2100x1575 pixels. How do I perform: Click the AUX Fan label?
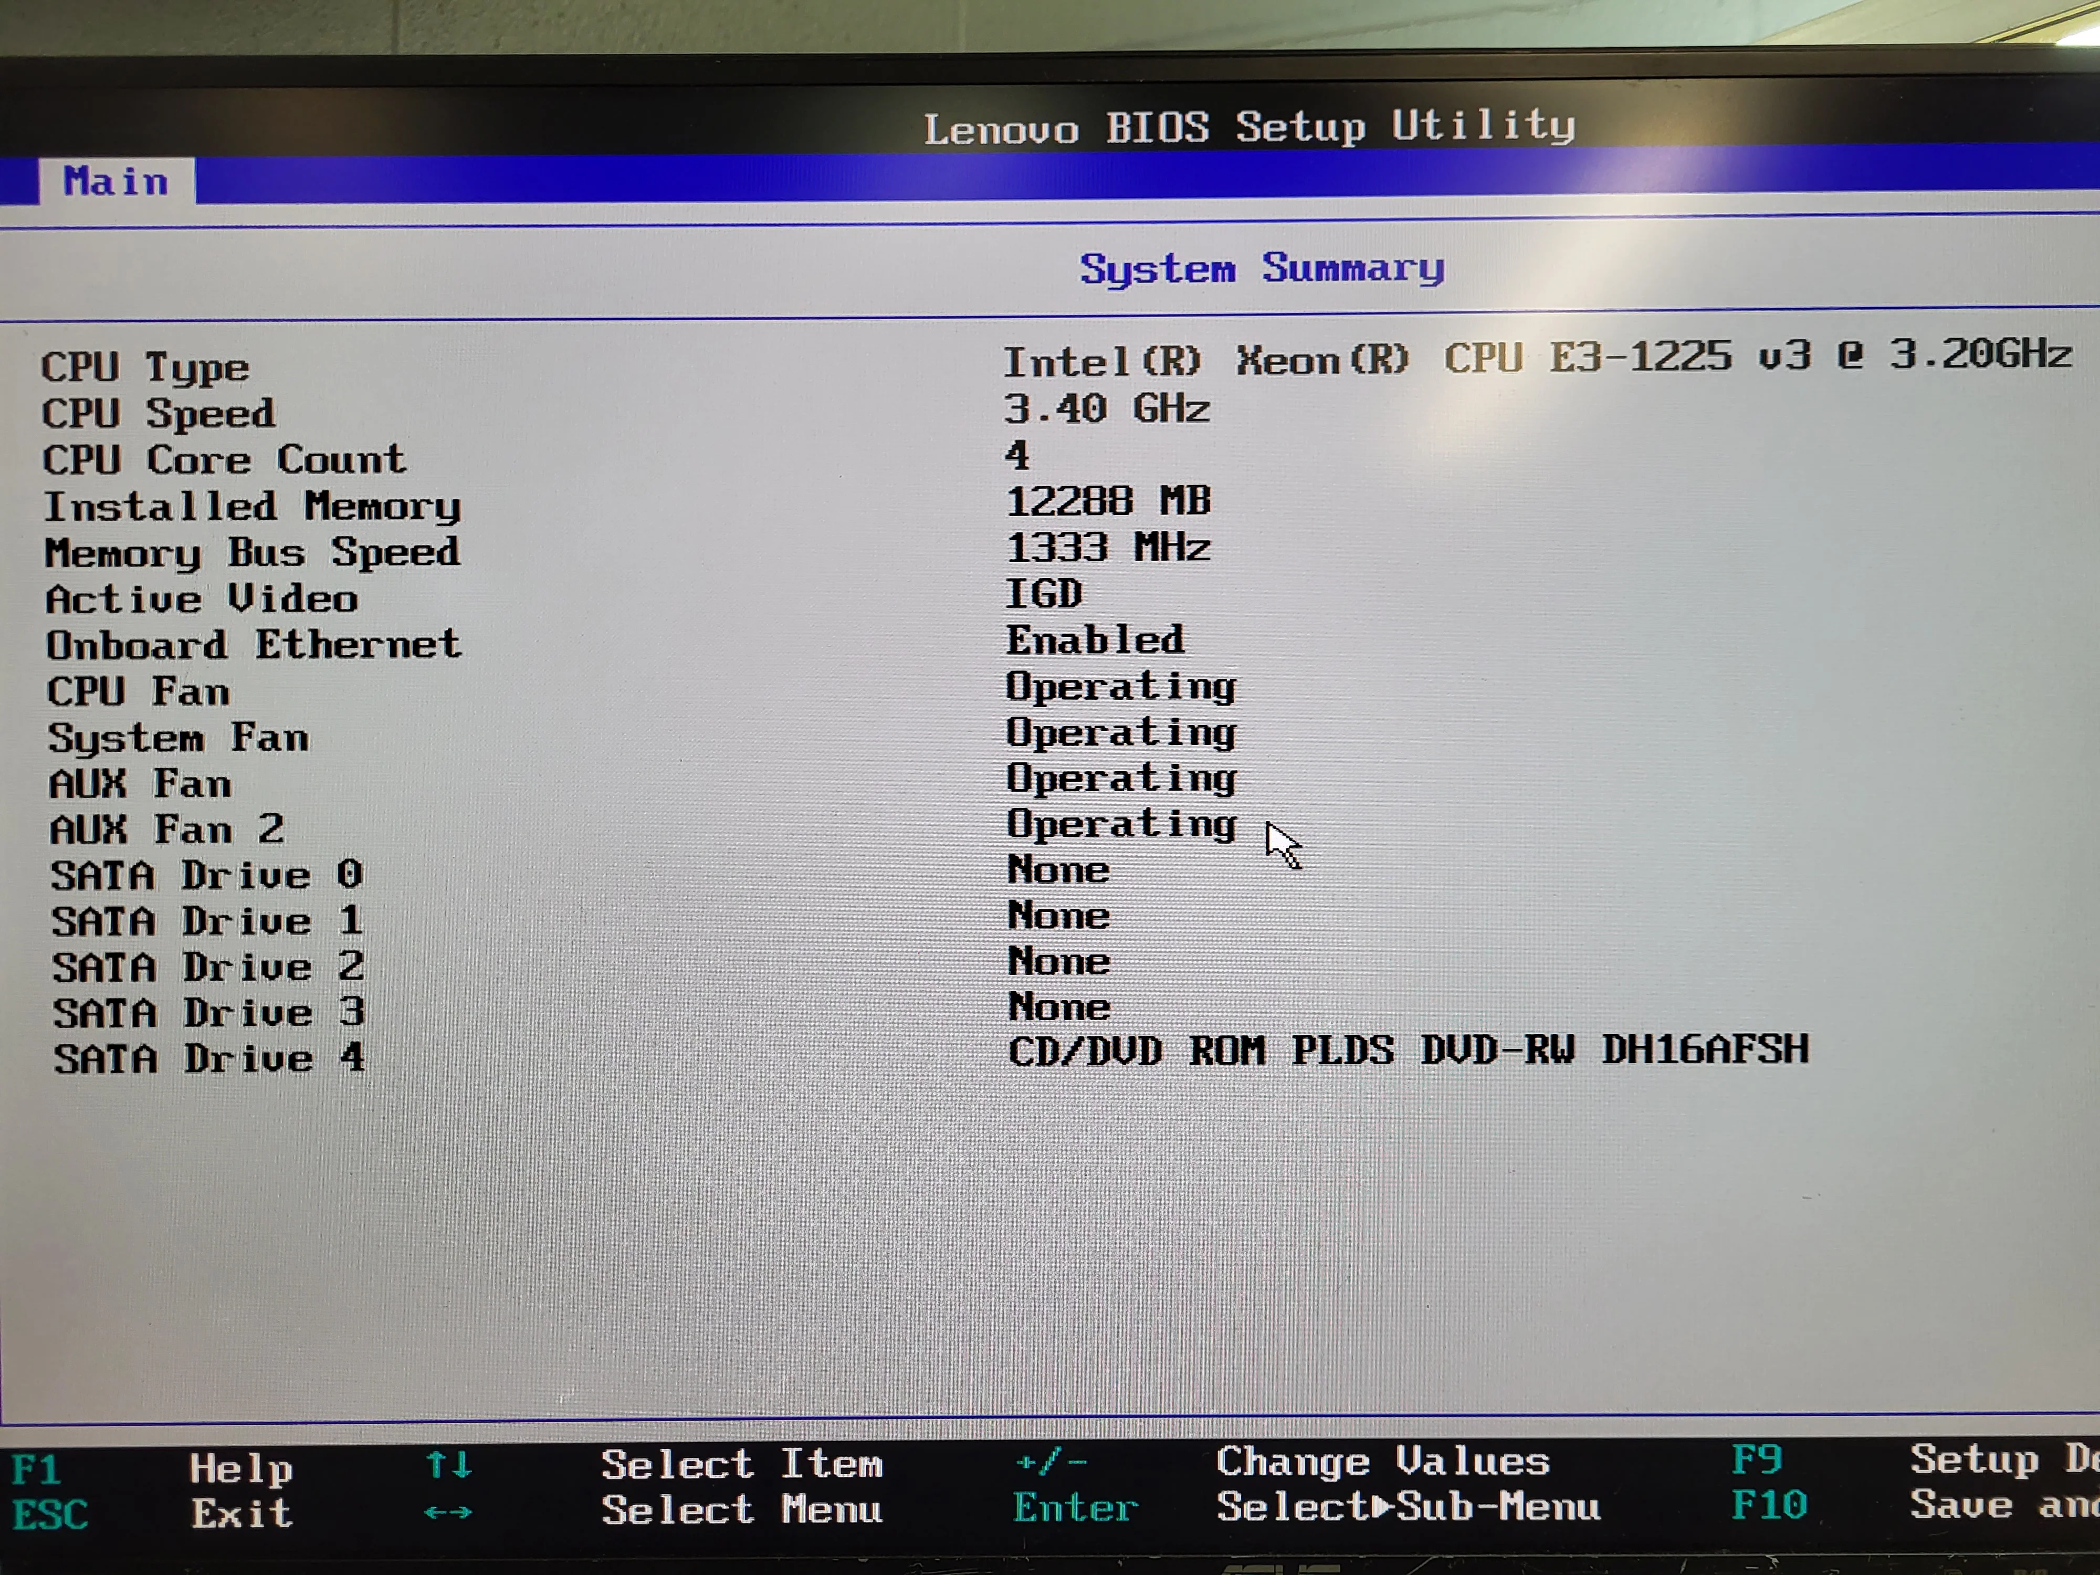[141, 784]
